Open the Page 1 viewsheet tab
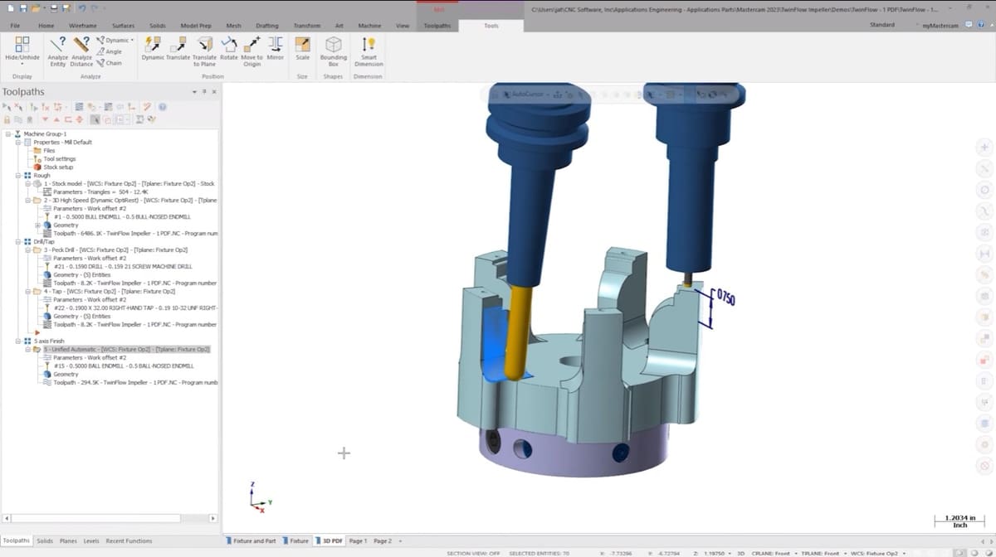996x557 pixels. pyautogui.click(x=358, y=541)
